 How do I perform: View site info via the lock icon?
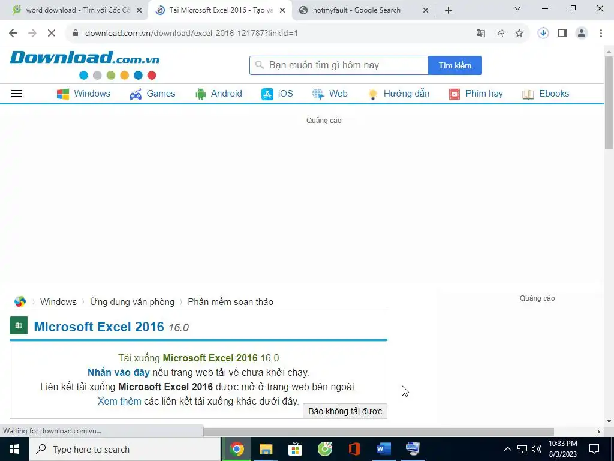pyautogui.click(x=76, y=34)
